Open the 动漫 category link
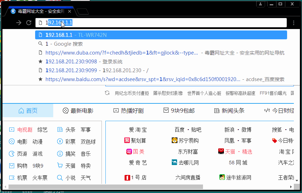 coord(37,142)
